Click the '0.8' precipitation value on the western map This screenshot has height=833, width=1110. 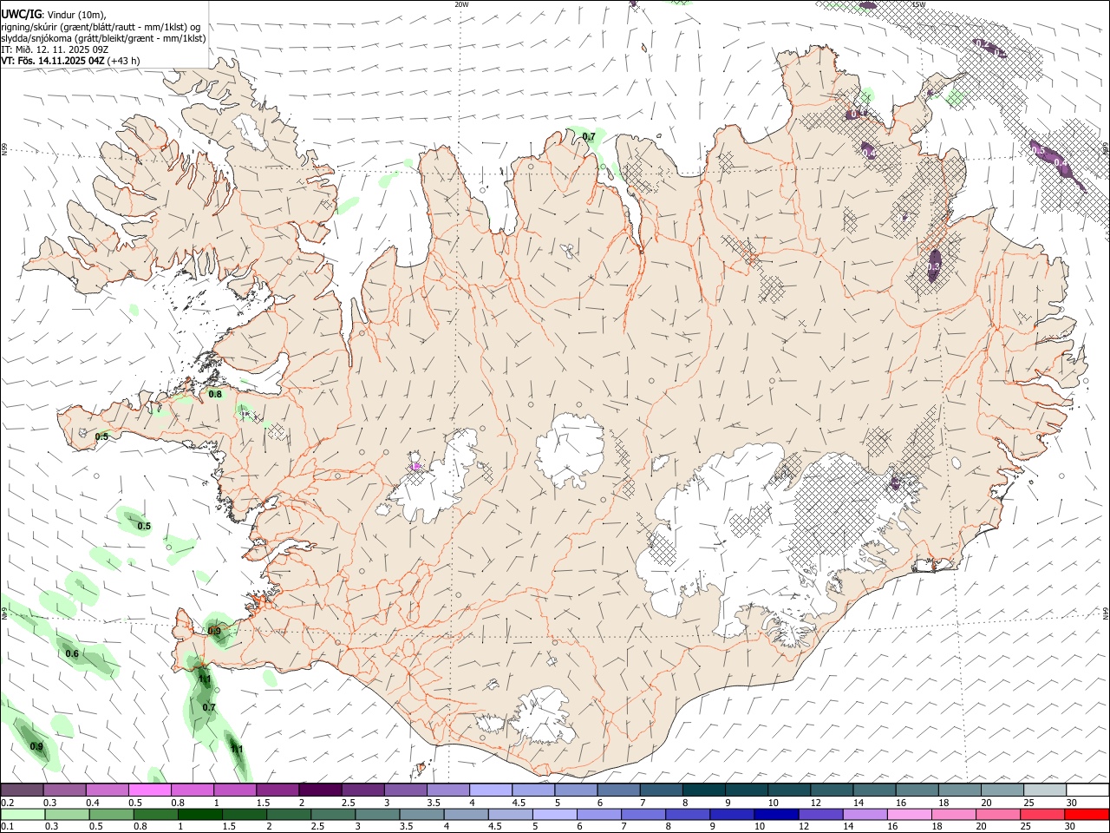(x=215, y=394)
